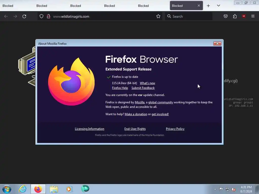
Task: Switch to the third Blocked tab
Action: 84,6
